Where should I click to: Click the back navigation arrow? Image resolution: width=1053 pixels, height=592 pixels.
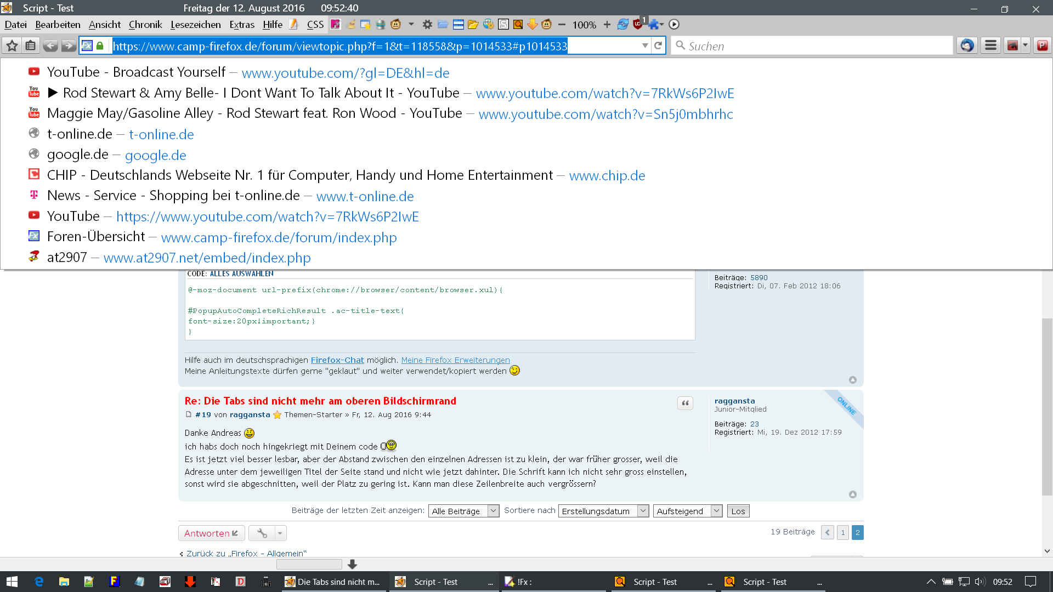click(50, 46)
